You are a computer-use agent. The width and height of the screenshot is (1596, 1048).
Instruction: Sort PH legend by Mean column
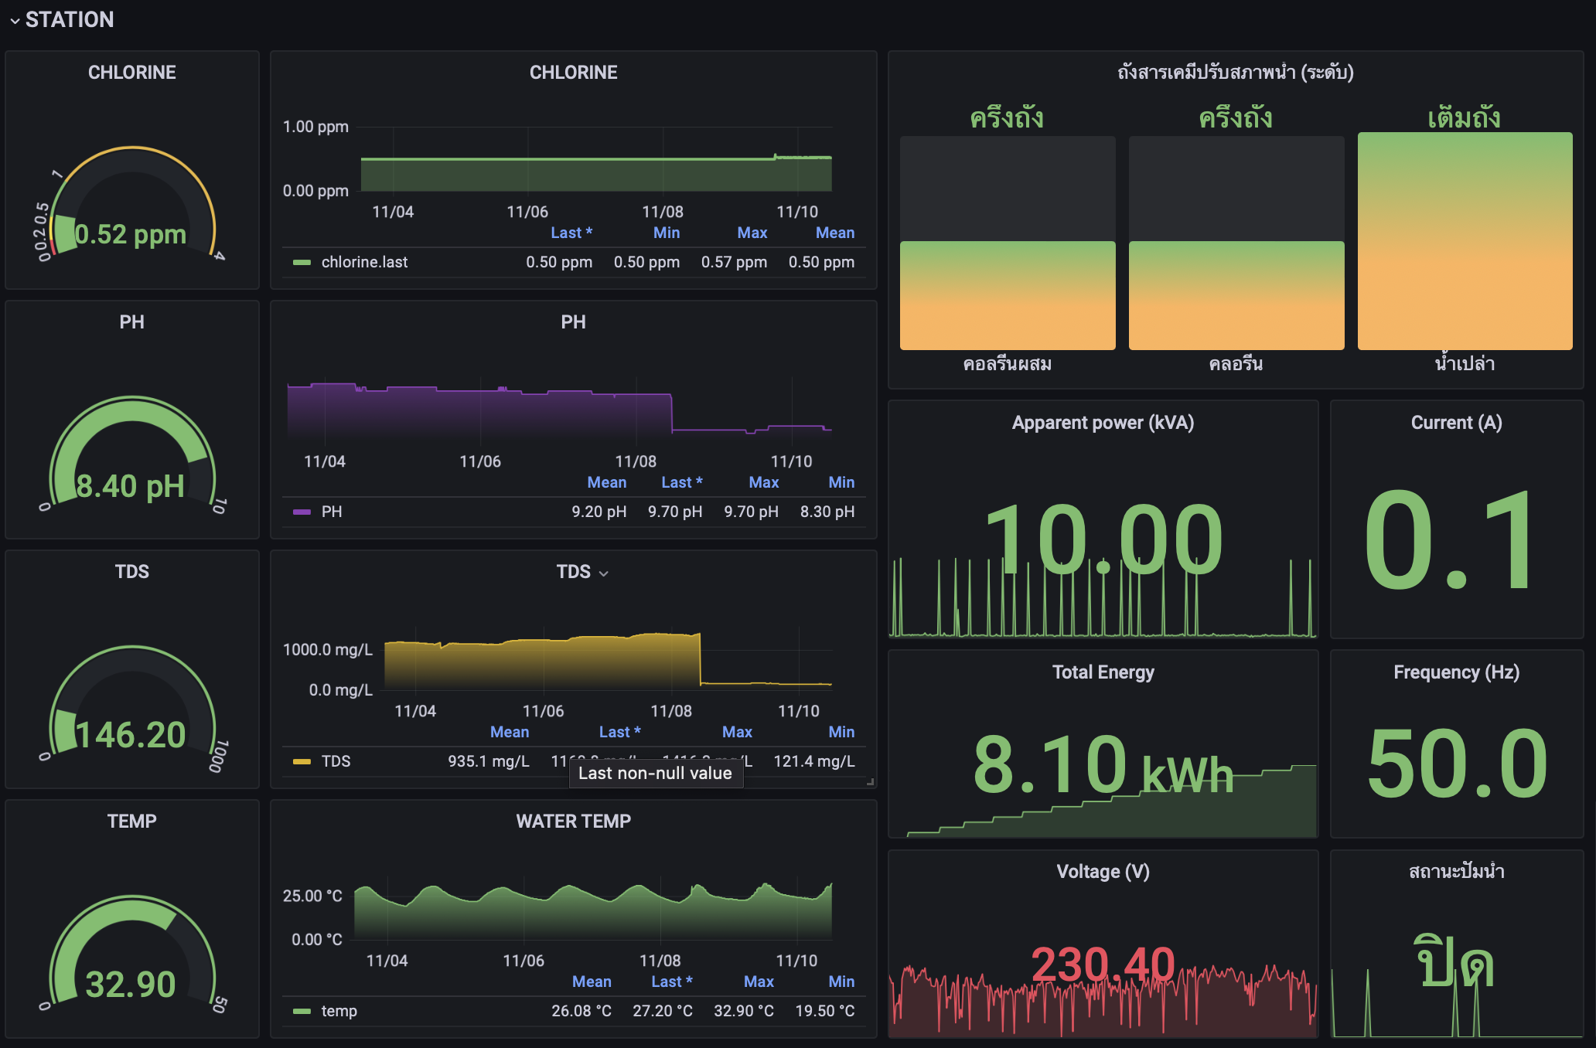(x=606, y=483)
